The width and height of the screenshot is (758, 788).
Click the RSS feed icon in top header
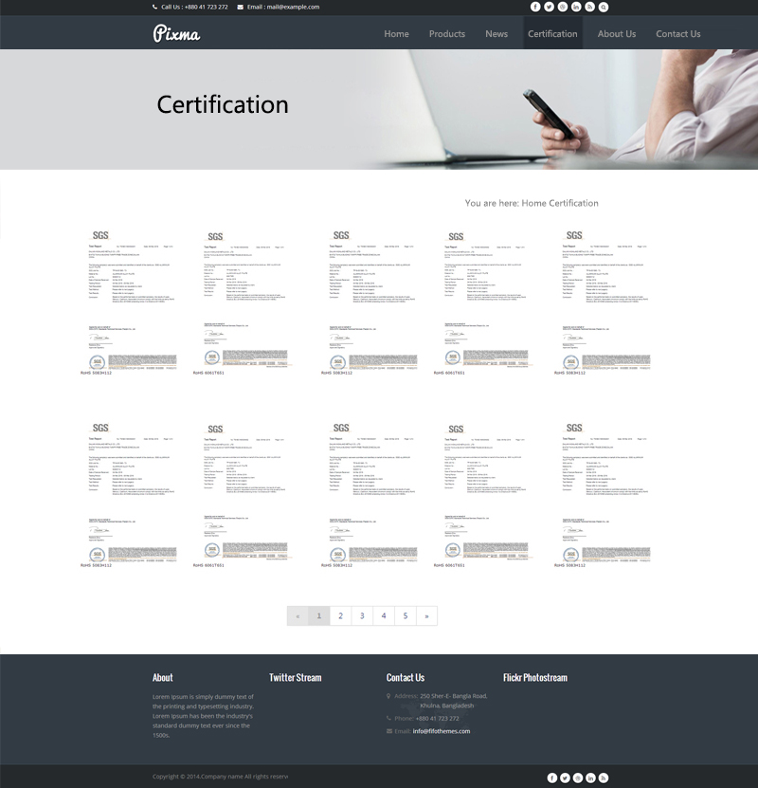point(589,7)
